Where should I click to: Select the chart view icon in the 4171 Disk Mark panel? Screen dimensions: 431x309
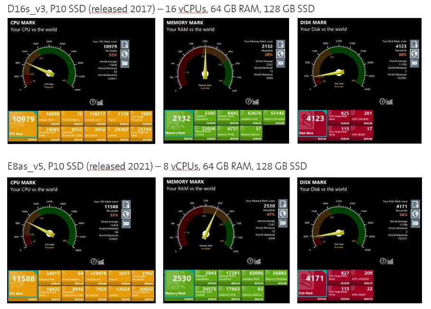390,261
